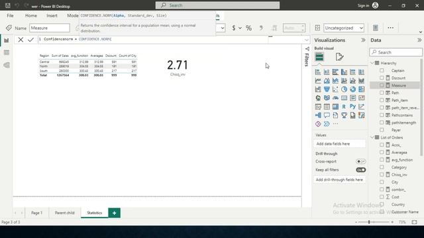This screenshot has width=424, height=238.
Task: Click the Data pane search box
Action: click(396, 52)
